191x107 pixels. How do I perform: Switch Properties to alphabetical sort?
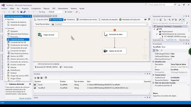[157, 51]
